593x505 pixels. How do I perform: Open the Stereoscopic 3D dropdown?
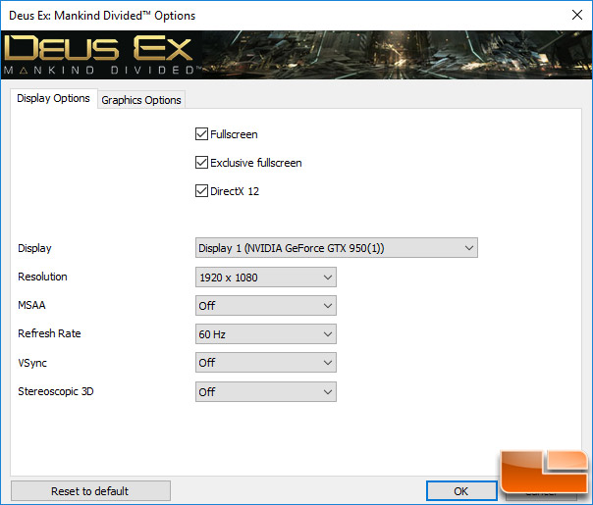[266, 391]
